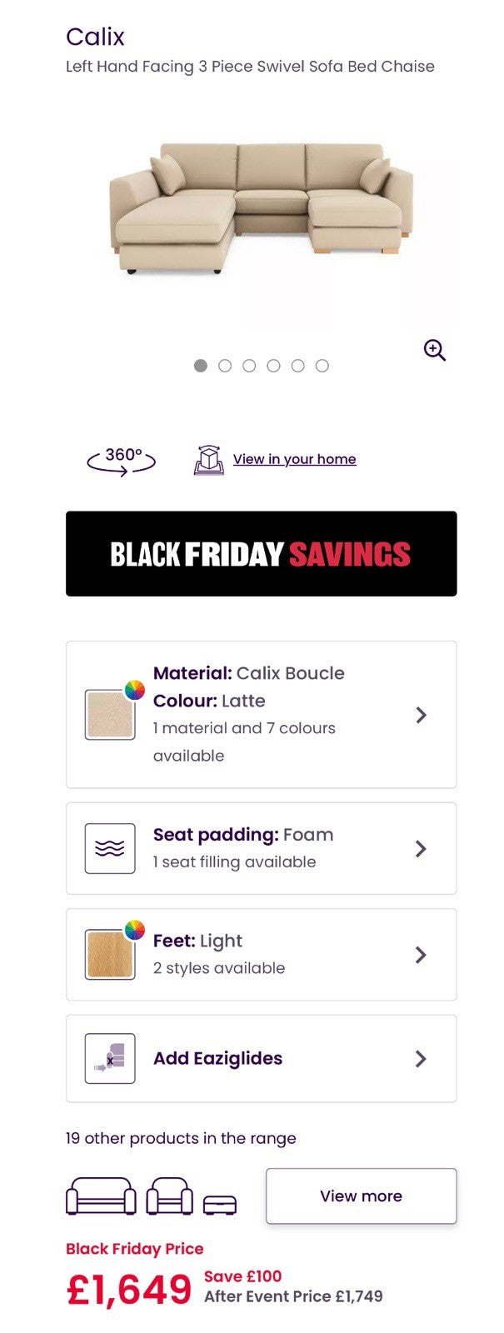Select the three-seater sofa outline icon
Image resolution: width=504 pixels, height=1333 pixels.
coord(101,1196)
